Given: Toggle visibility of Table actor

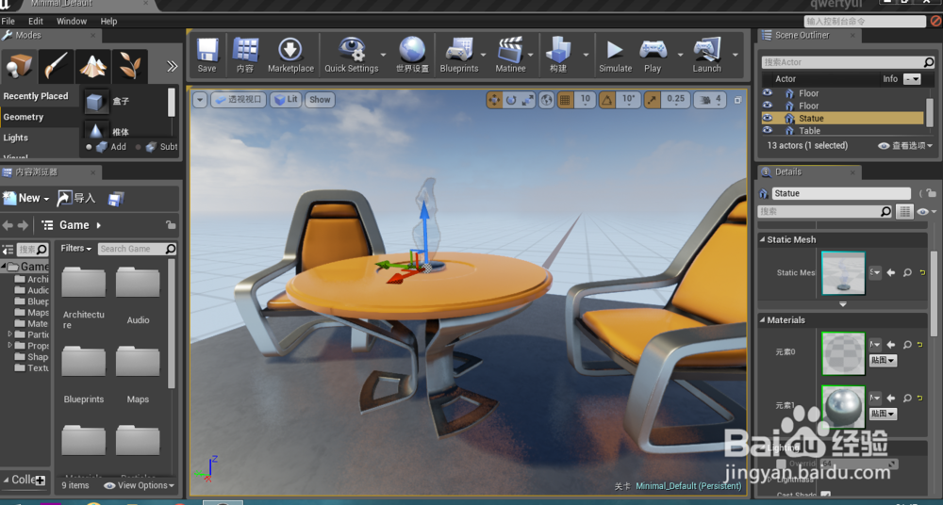Looking at the screenshot, I should tap(768, 130).
